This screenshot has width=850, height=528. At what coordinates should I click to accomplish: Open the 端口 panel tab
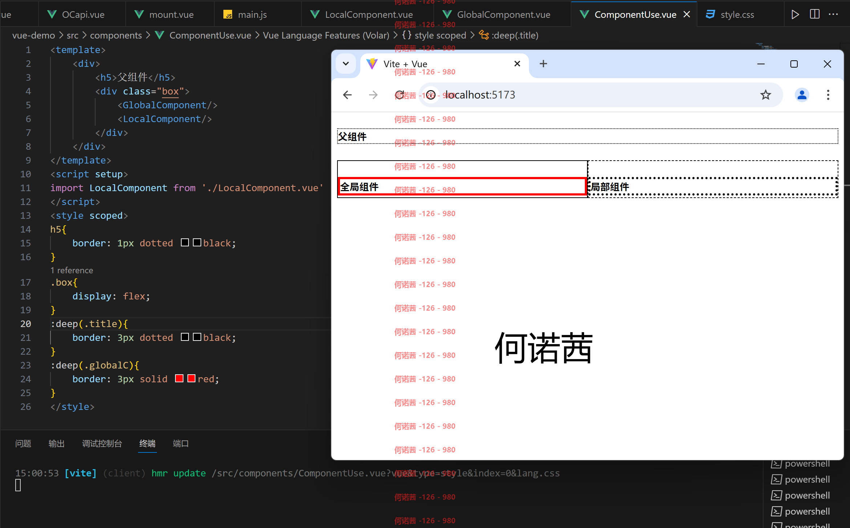coord(181,443)
